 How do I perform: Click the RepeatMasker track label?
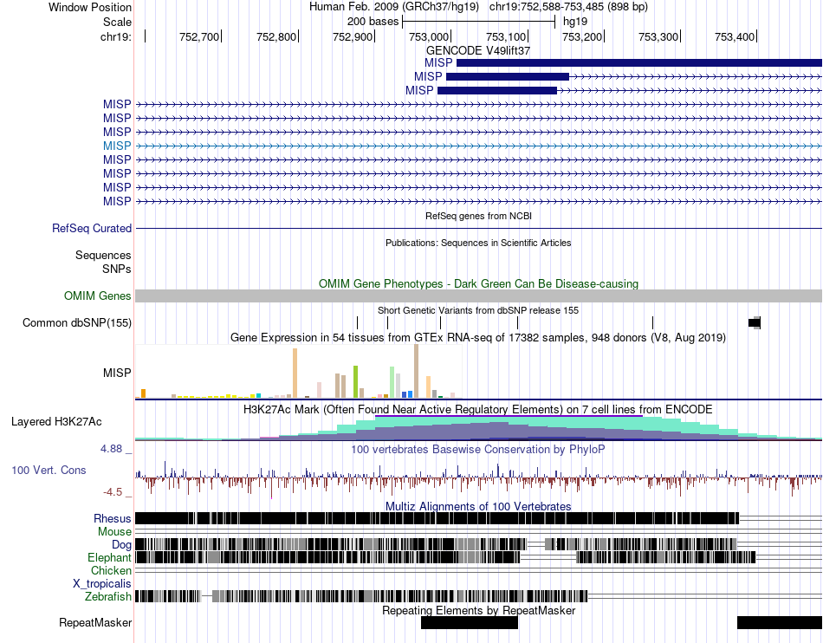95,623
